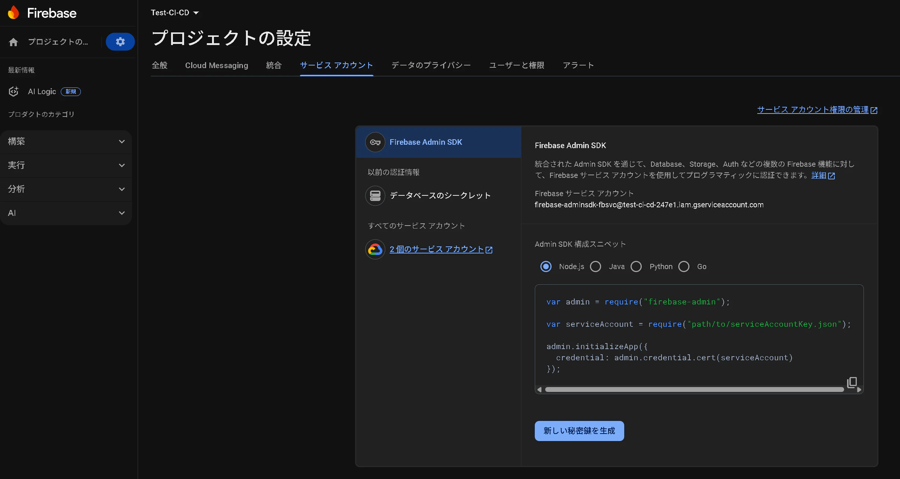Viewport: 900px width, 479px height.
Task: Copy the Admin SDK code snippet
Action: (x=852, y=382)
